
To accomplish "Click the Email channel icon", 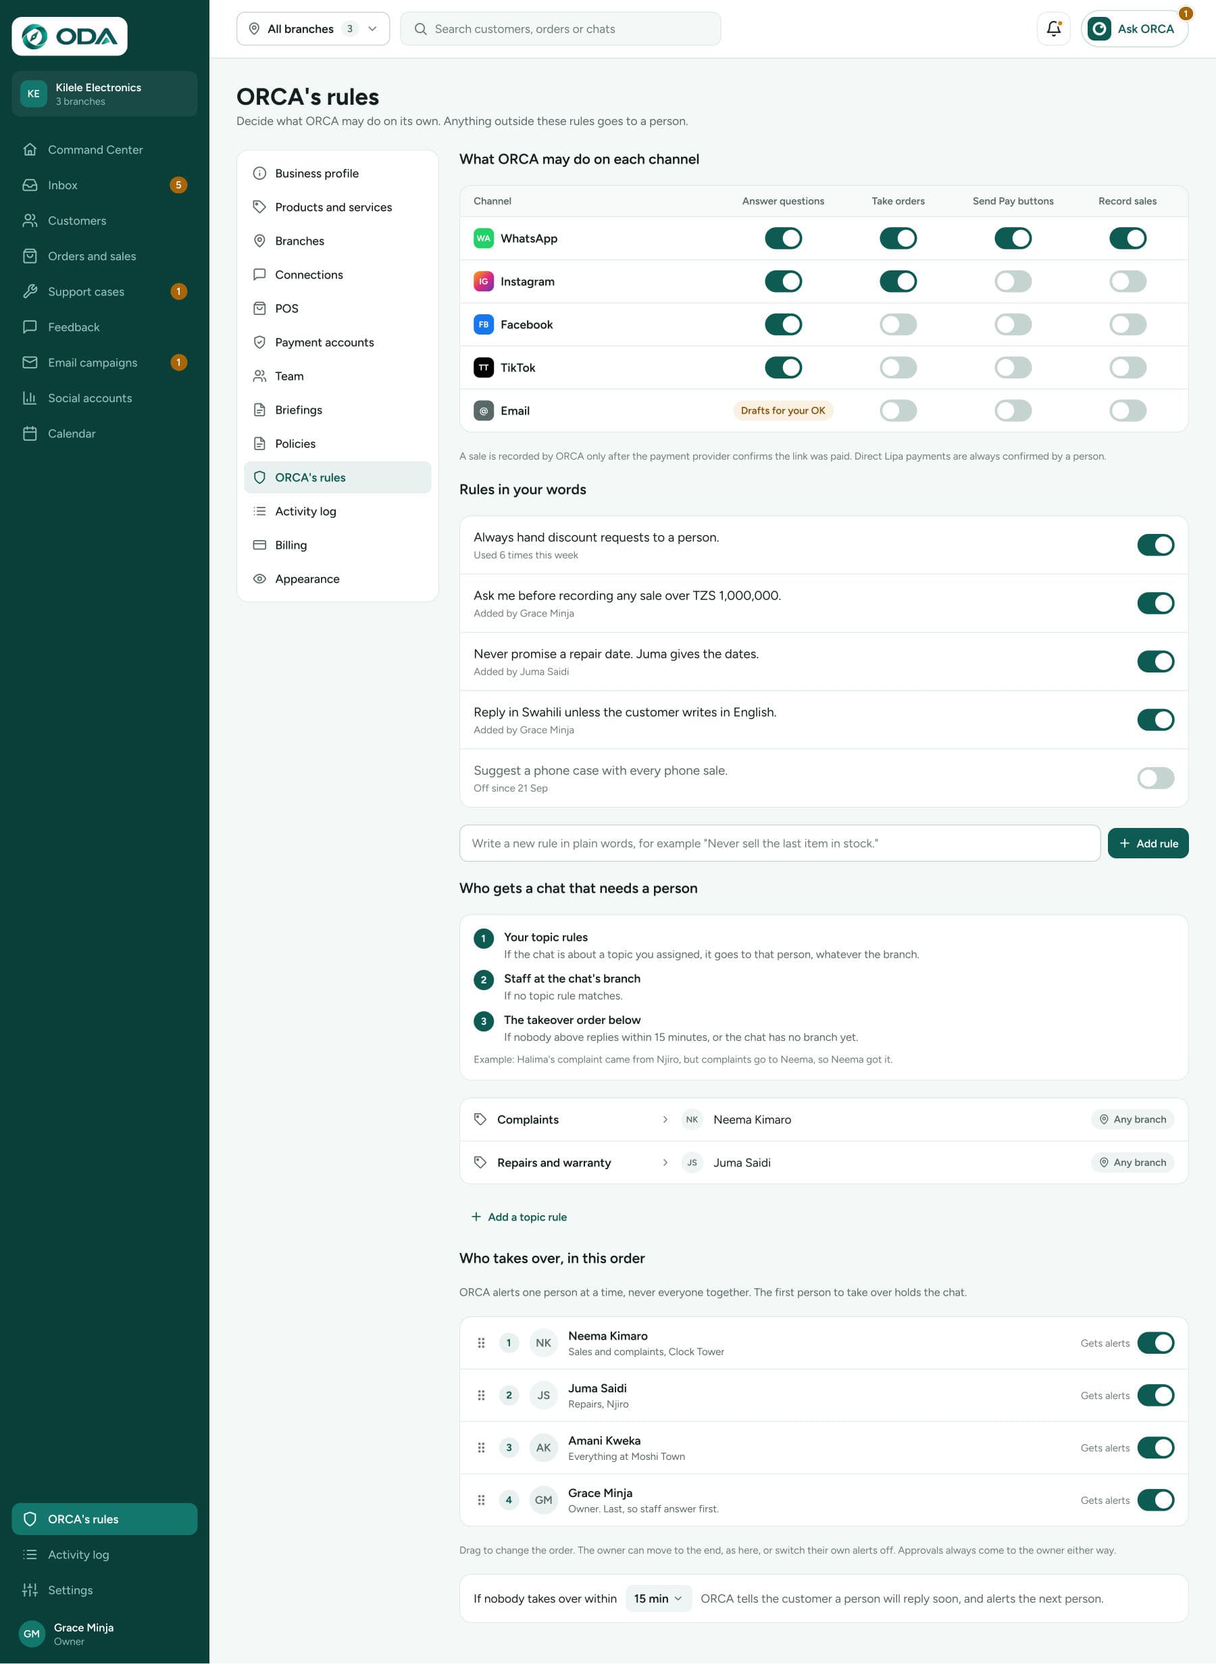I will click(x=484, y=411).
